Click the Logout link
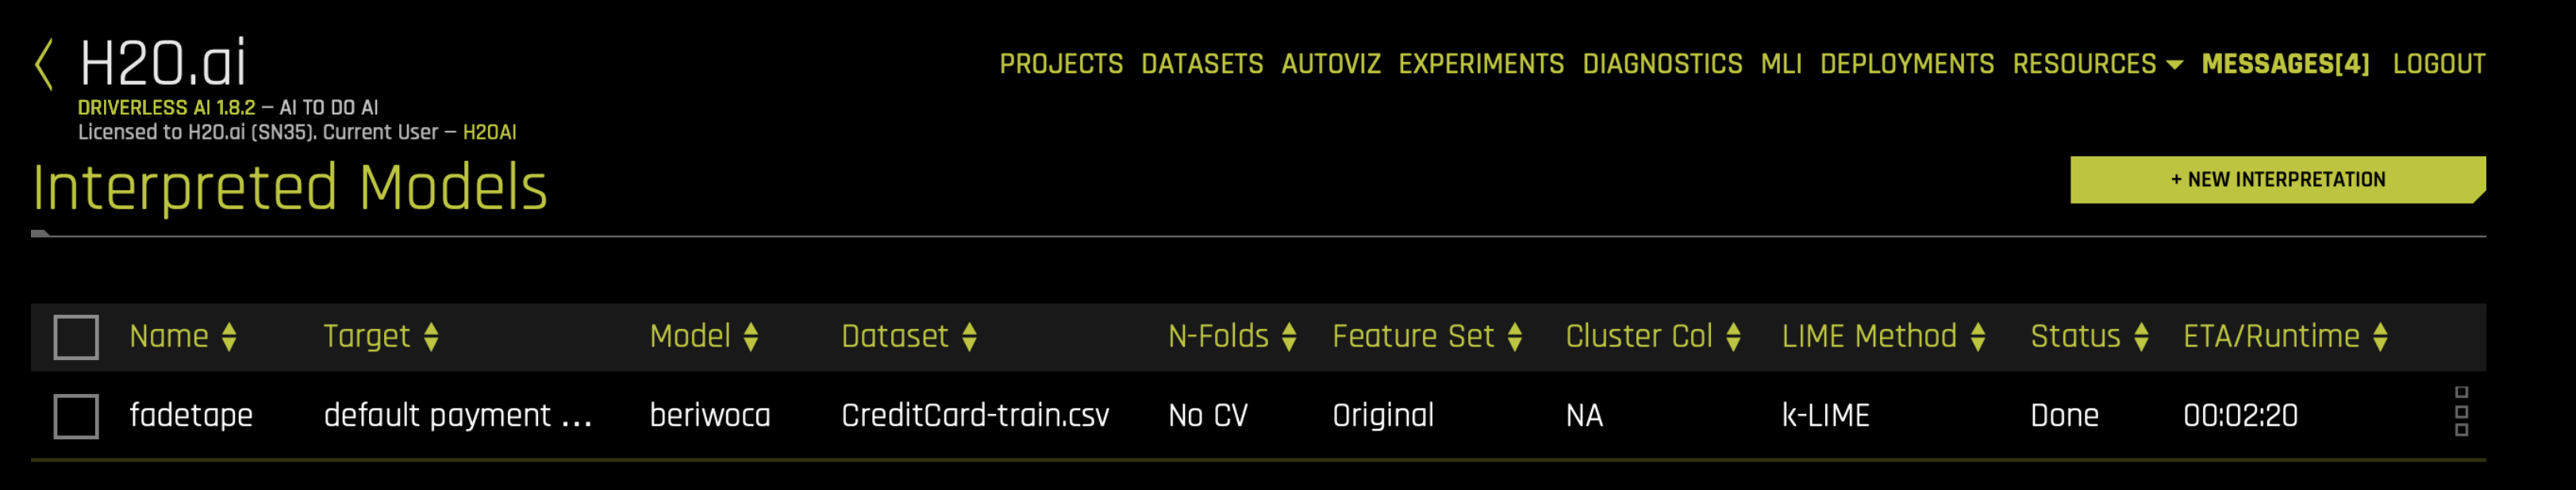The height and width of the screenshot is (490, 2576). 2438,64
